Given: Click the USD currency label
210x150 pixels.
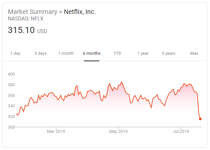Looking at the screenshot, I should point(42,32).
